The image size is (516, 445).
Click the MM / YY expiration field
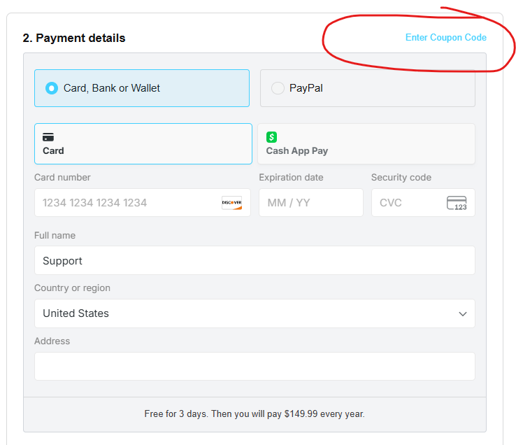click(x=311, y=203)
